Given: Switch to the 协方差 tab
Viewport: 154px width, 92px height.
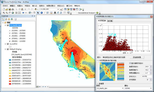Looking at the screenshot, I should point(110,21).
